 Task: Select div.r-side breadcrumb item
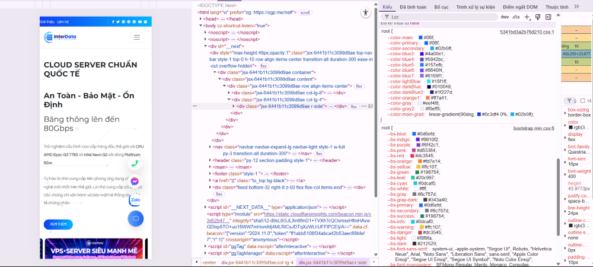point(331,262)
